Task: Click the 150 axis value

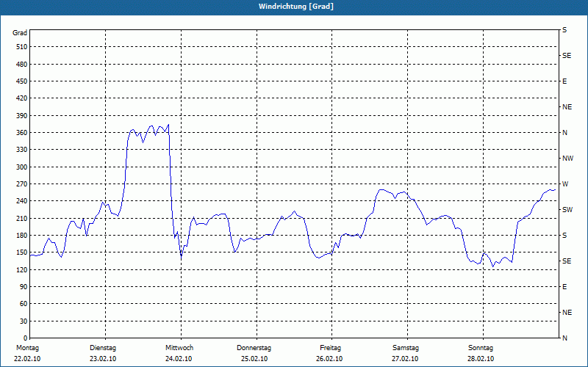Action: pyautogui.click(x=22, y=252)
